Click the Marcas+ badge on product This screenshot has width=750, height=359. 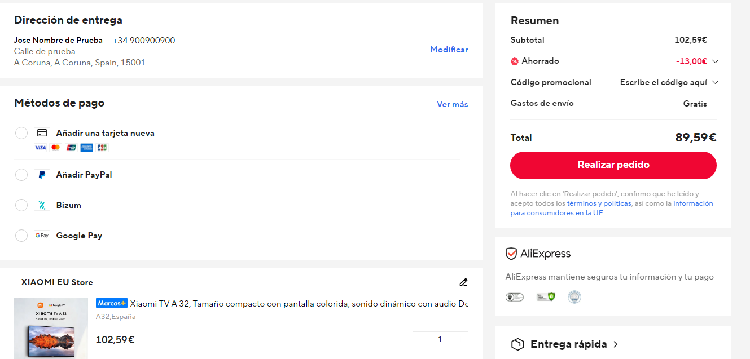112,303
